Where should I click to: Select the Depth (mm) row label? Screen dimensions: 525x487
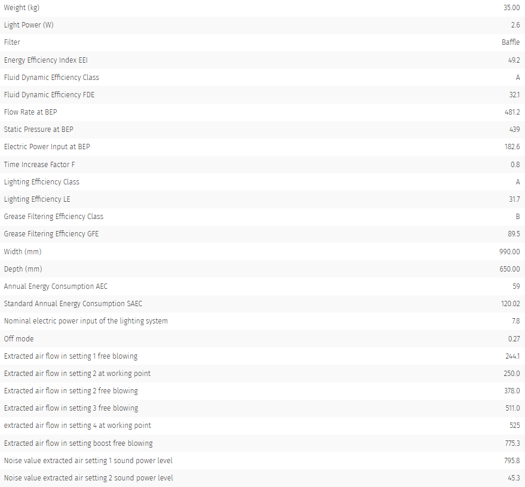23,269
